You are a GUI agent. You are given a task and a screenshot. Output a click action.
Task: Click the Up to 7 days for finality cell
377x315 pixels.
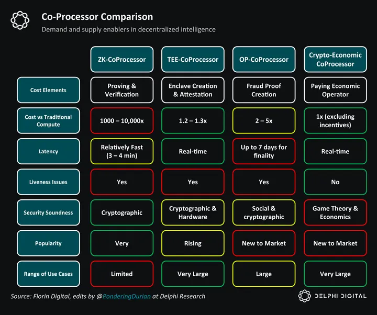click(264, 151)
